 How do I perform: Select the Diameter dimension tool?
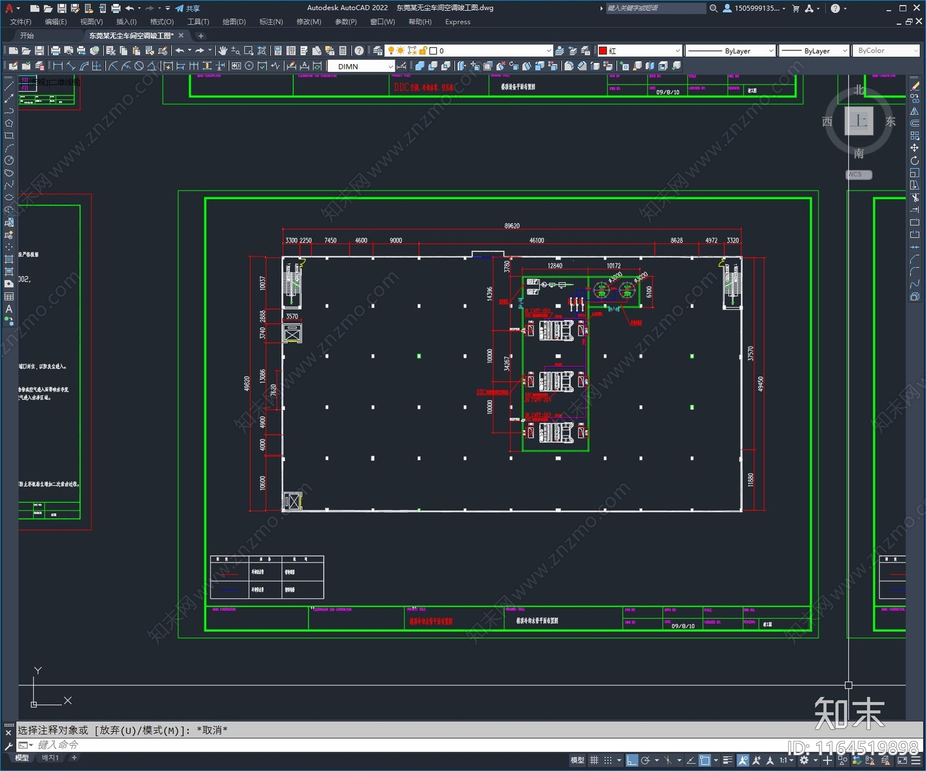[x=139, y=66]
